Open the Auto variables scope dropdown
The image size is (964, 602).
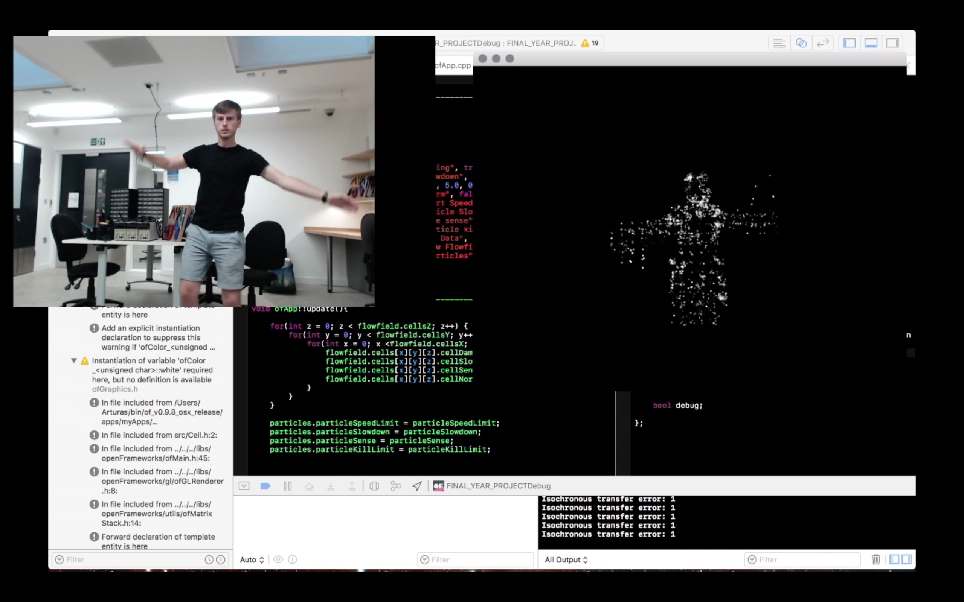[252, 559]
